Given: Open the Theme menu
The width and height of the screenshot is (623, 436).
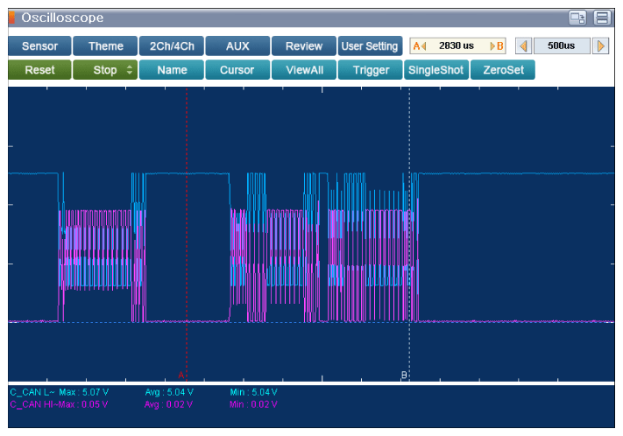Looking at the screenshot, I should tap(105, 46).
